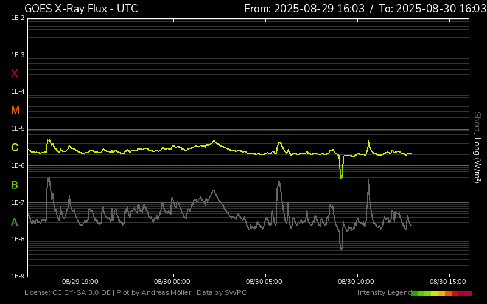Select the 08/30 10:00 time axis label
487x304 pixels.
pos(356,282)
